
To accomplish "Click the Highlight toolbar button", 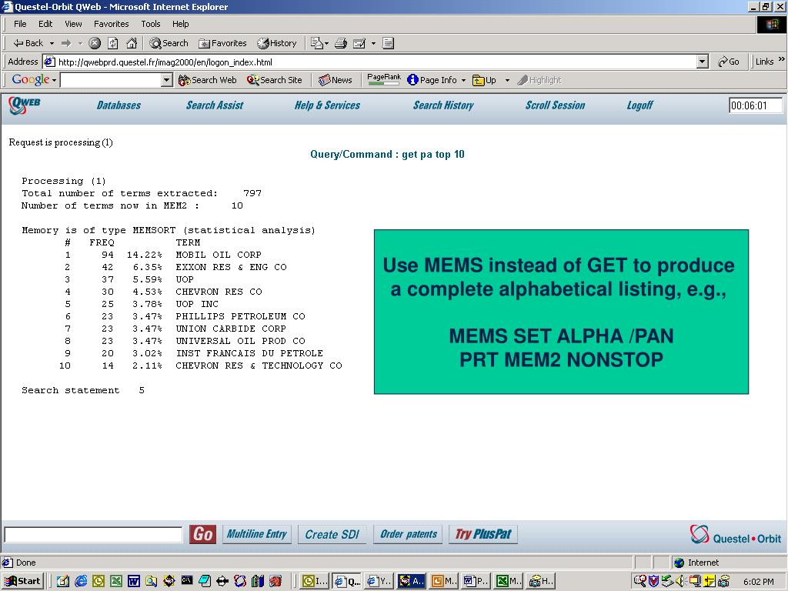I will (539, 80).
